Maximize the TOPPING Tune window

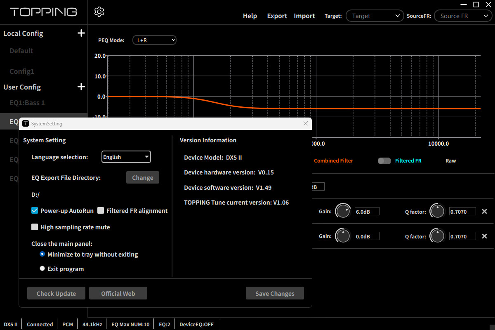(476, 5)
